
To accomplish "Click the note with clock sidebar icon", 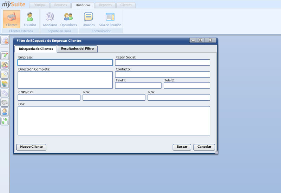I will tap(5, 74).
